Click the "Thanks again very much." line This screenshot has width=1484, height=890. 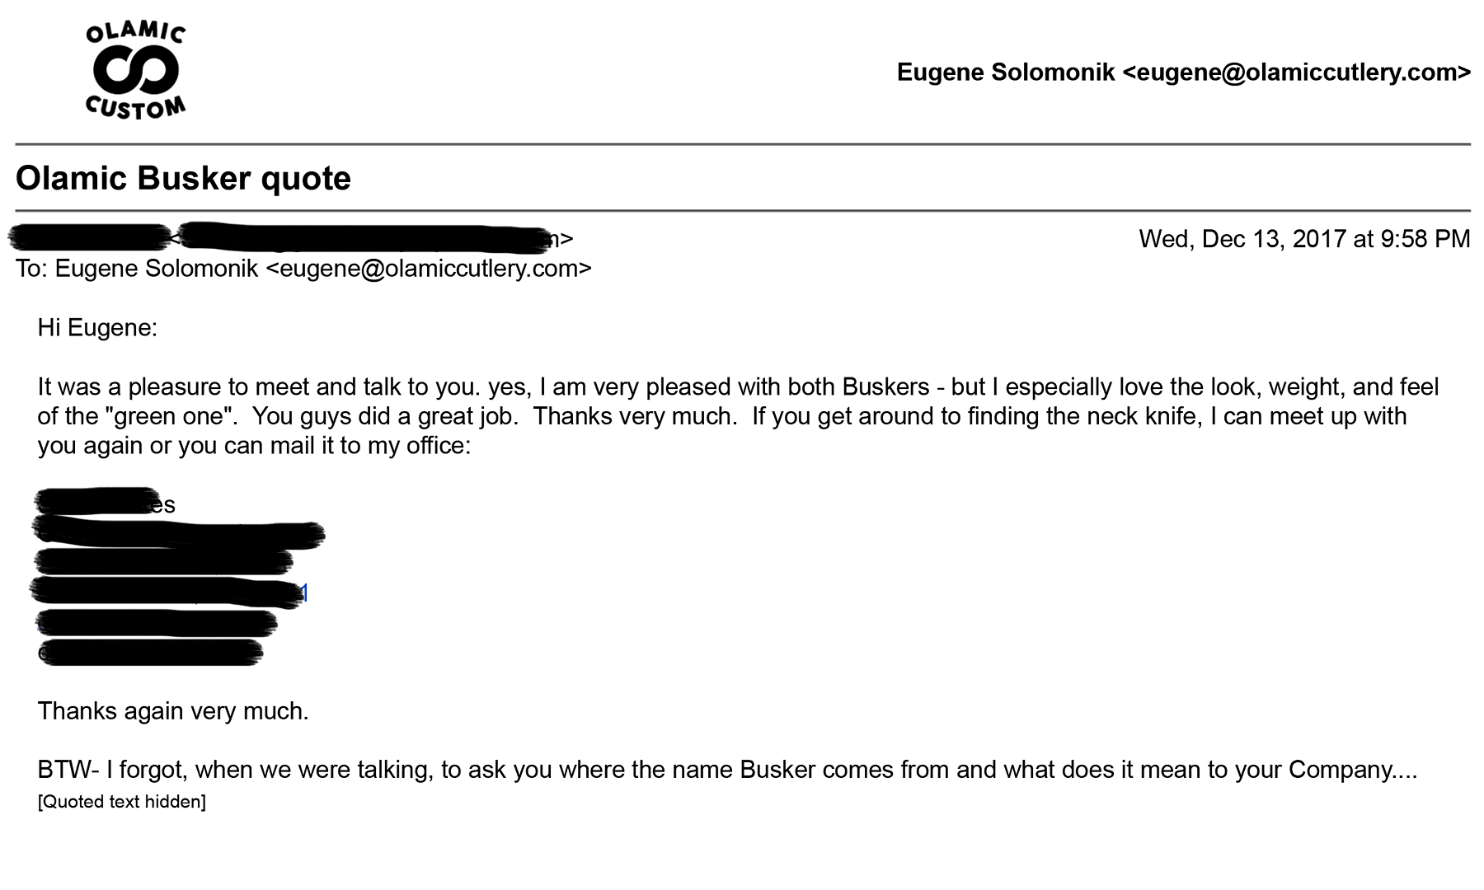pos(173,711)
